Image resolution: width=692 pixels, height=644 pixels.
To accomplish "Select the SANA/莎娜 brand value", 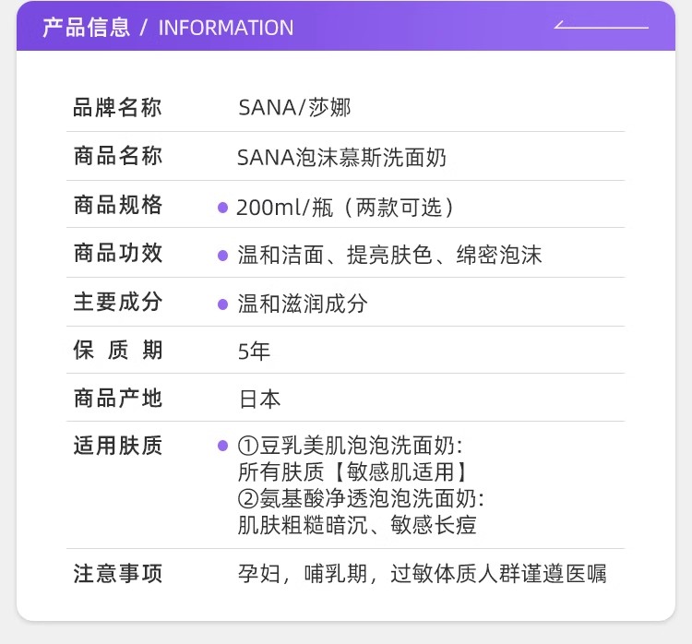I will (294, 108).
